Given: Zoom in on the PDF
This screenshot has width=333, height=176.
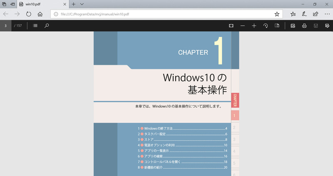Looking at the screenshot, I should coord(254,26).
